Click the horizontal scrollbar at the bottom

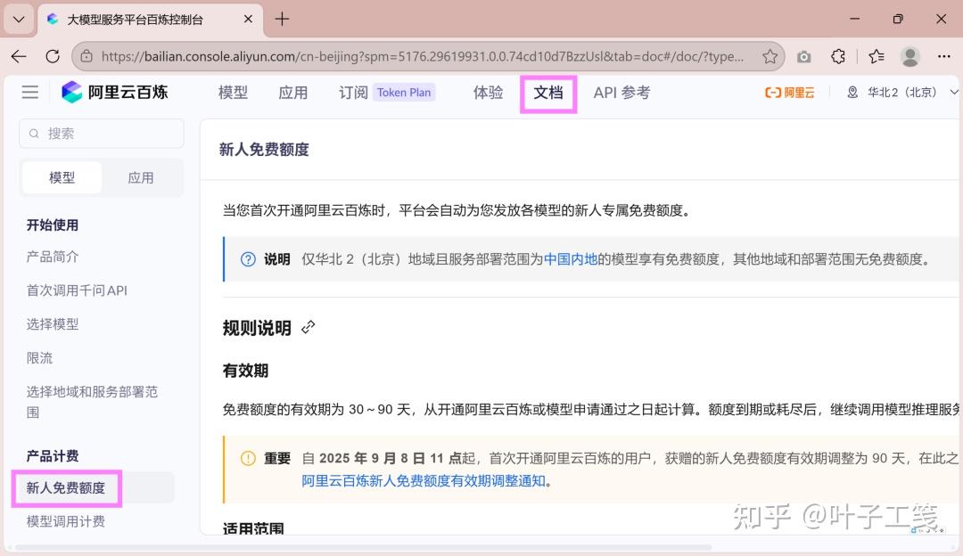click(364, 547)
